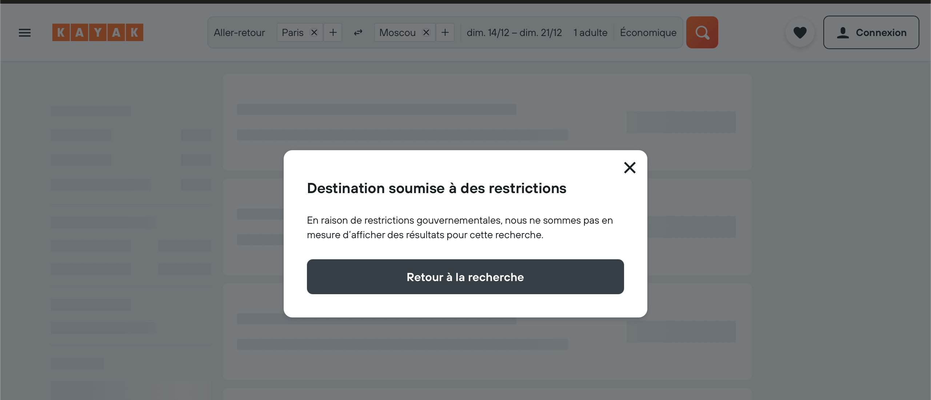This screenshot has width=931, height=400.
Task: Open the 1 adulte travelers selector
Action: click(590, 32)
